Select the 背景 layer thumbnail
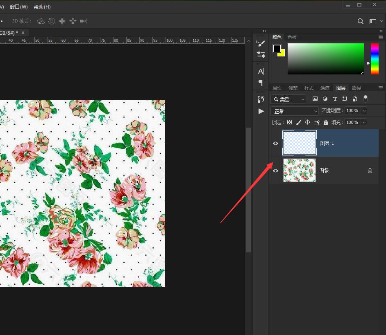Image resolution: width=386 pixels, height=335 pixels. click(x=300, y=171)
